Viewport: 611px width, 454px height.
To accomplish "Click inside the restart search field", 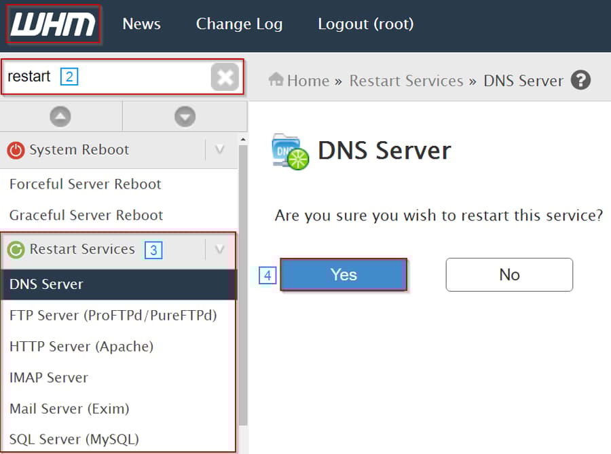I will pyautogui.click(x=102, y=77).
